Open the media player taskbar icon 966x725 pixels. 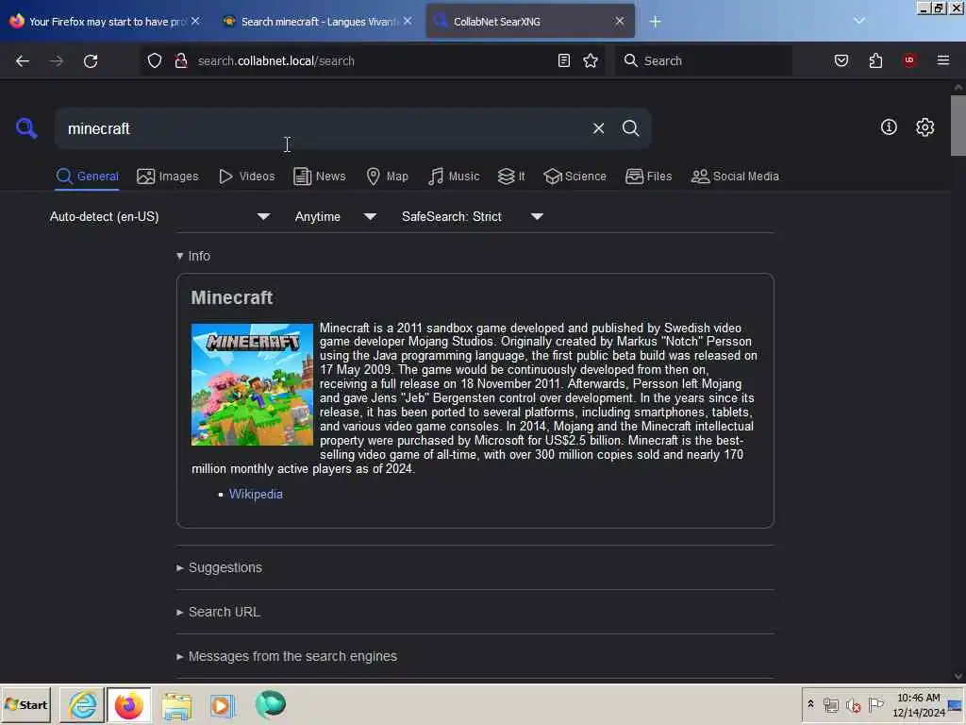coord(223,705)
